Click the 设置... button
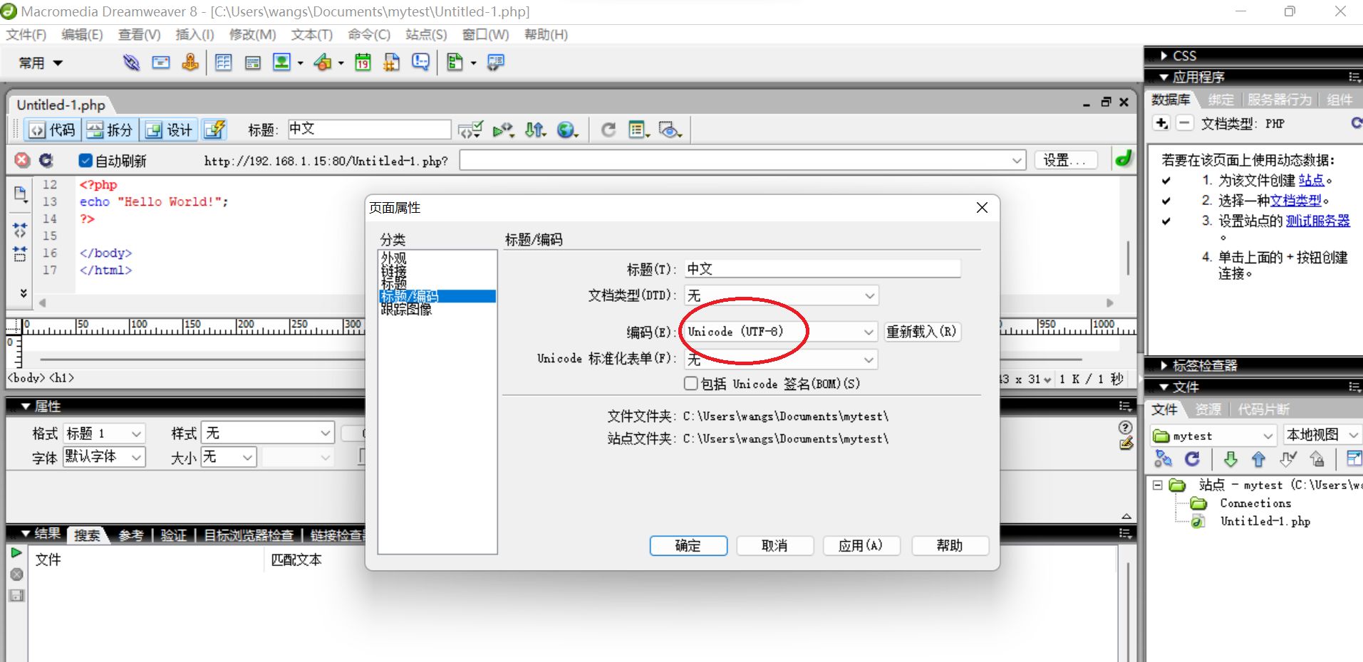This screenshot has width=1363, height=662. click(x=1066, y=160)
